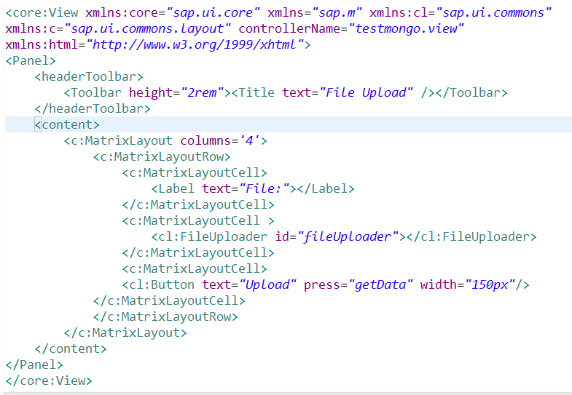Click the "File Upload" Title text value
The height and width of the screenshot is (395, 572).
tap(369, 93)
